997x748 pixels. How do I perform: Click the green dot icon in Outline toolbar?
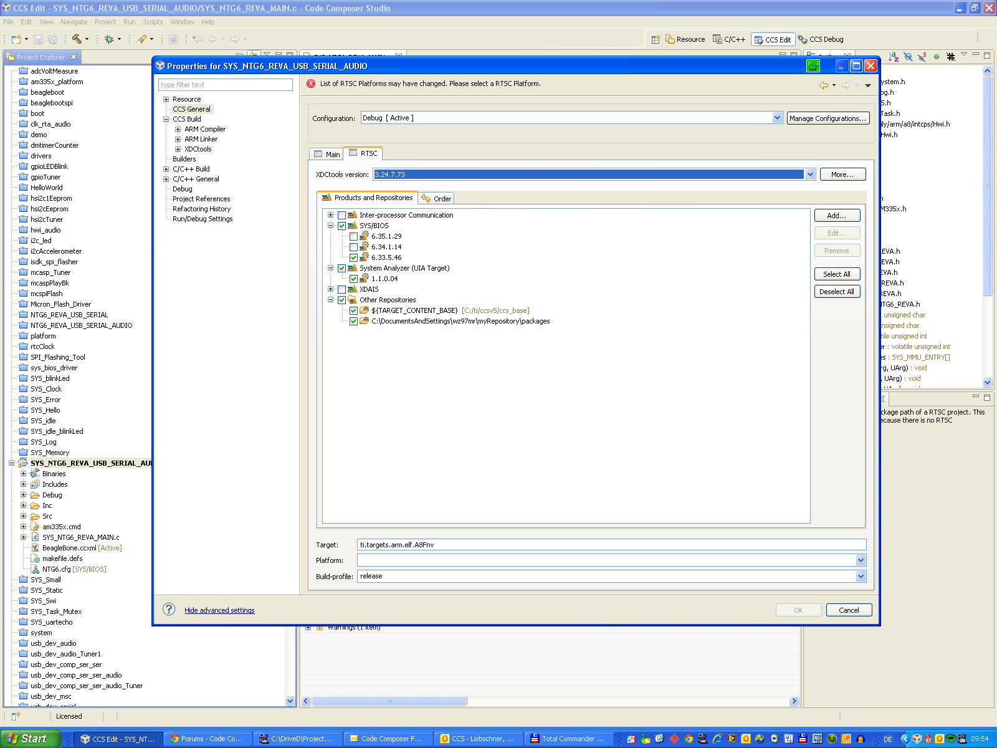click(937, 57)
